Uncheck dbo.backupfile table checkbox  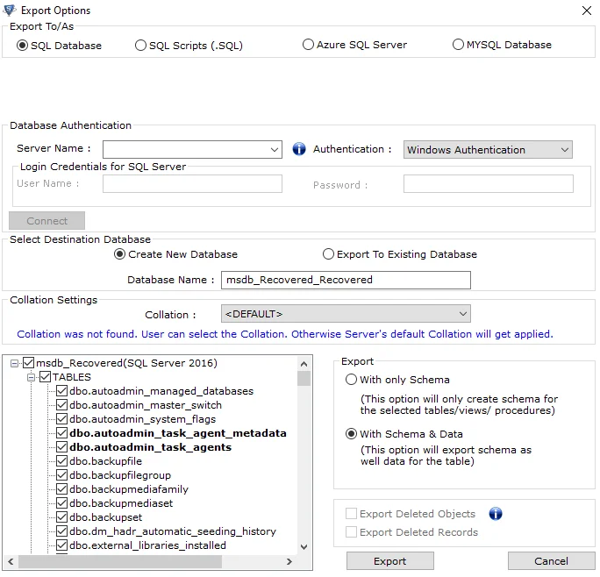pos(61,461)
